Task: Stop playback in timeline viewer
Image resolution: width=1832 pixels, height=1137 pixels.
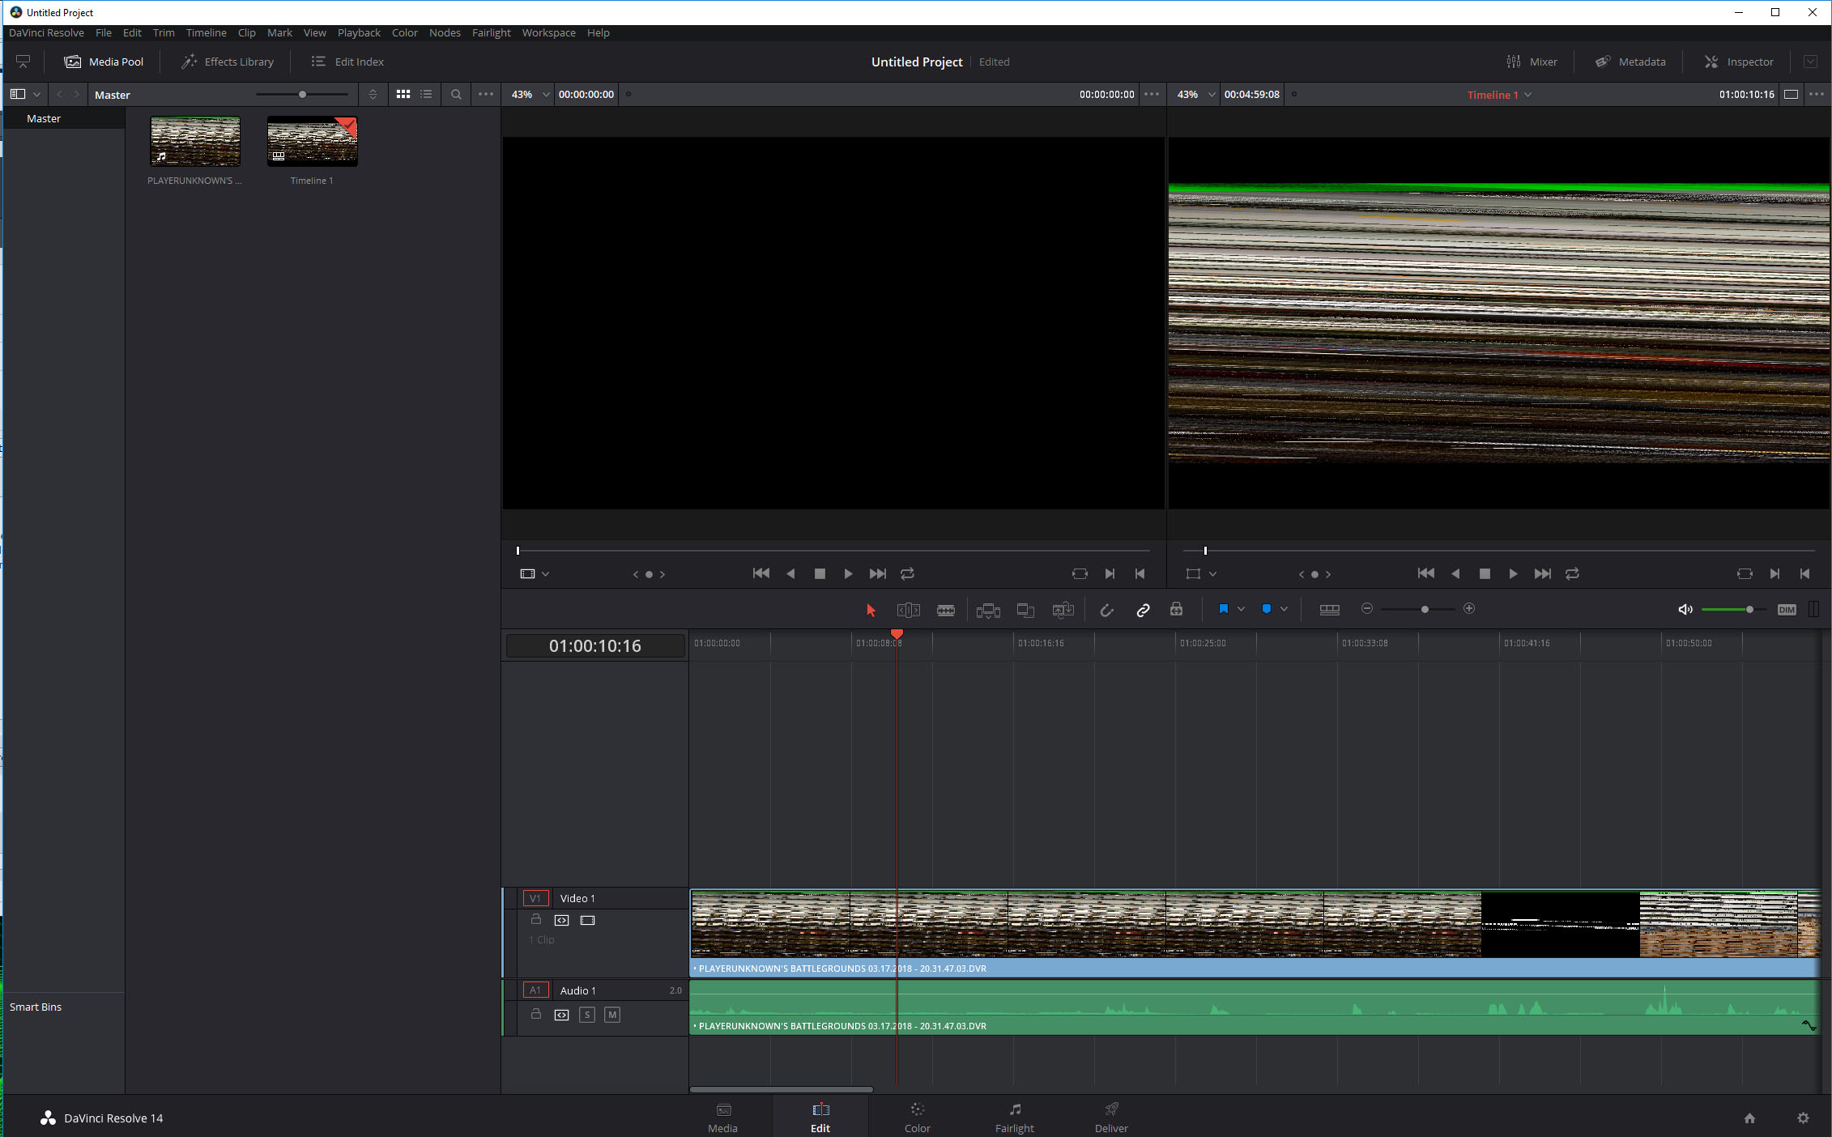Action: [x=1485, y=573]
